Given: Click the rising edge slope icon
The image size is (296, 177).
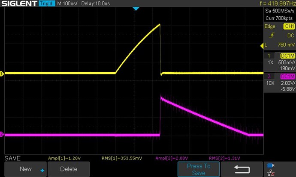Looking at the screenshot, I should tap(272, 35).
